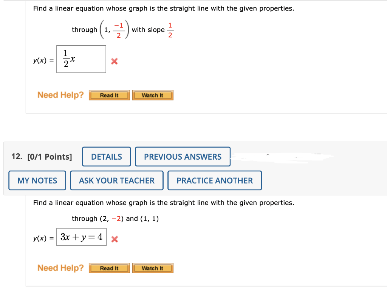Viewport: 387px width, 305px height.
Task: Click the y(x) = label for question 12
Action: [43, 238]
